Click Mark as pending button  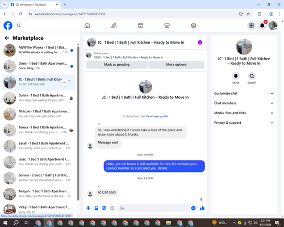pyautogui.click(x=116, y=65)
